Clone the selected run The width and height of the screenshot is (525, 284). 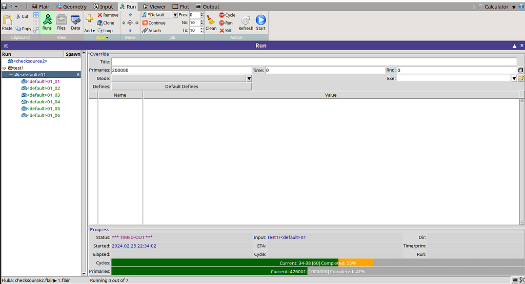tap(106, 23)
